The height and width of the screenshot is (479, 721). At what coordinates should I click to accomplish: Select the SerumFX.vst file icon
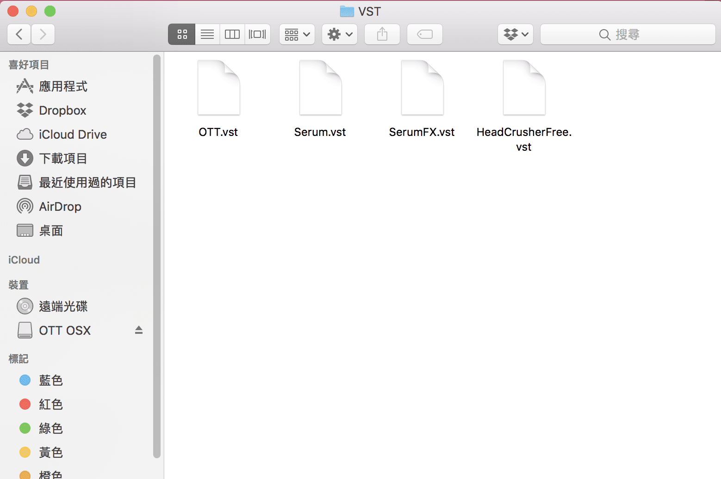tap(422, 87)
